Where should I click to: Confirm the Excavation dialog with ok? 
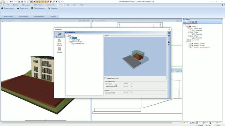click(x=169, y=33)
